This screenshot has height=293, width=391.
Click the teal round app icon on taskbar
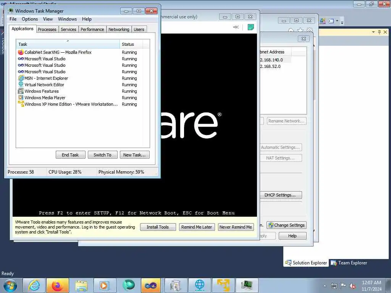[128, 285]
